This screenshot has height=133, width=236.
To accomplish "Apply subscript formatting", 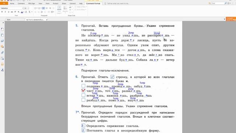I will [18, 12].
